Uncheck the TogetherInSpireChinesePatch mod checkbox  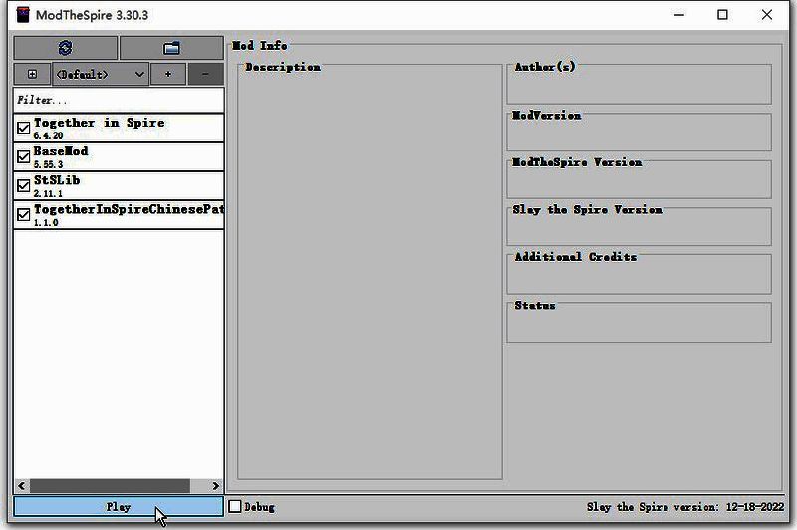(x=24, y=214)
